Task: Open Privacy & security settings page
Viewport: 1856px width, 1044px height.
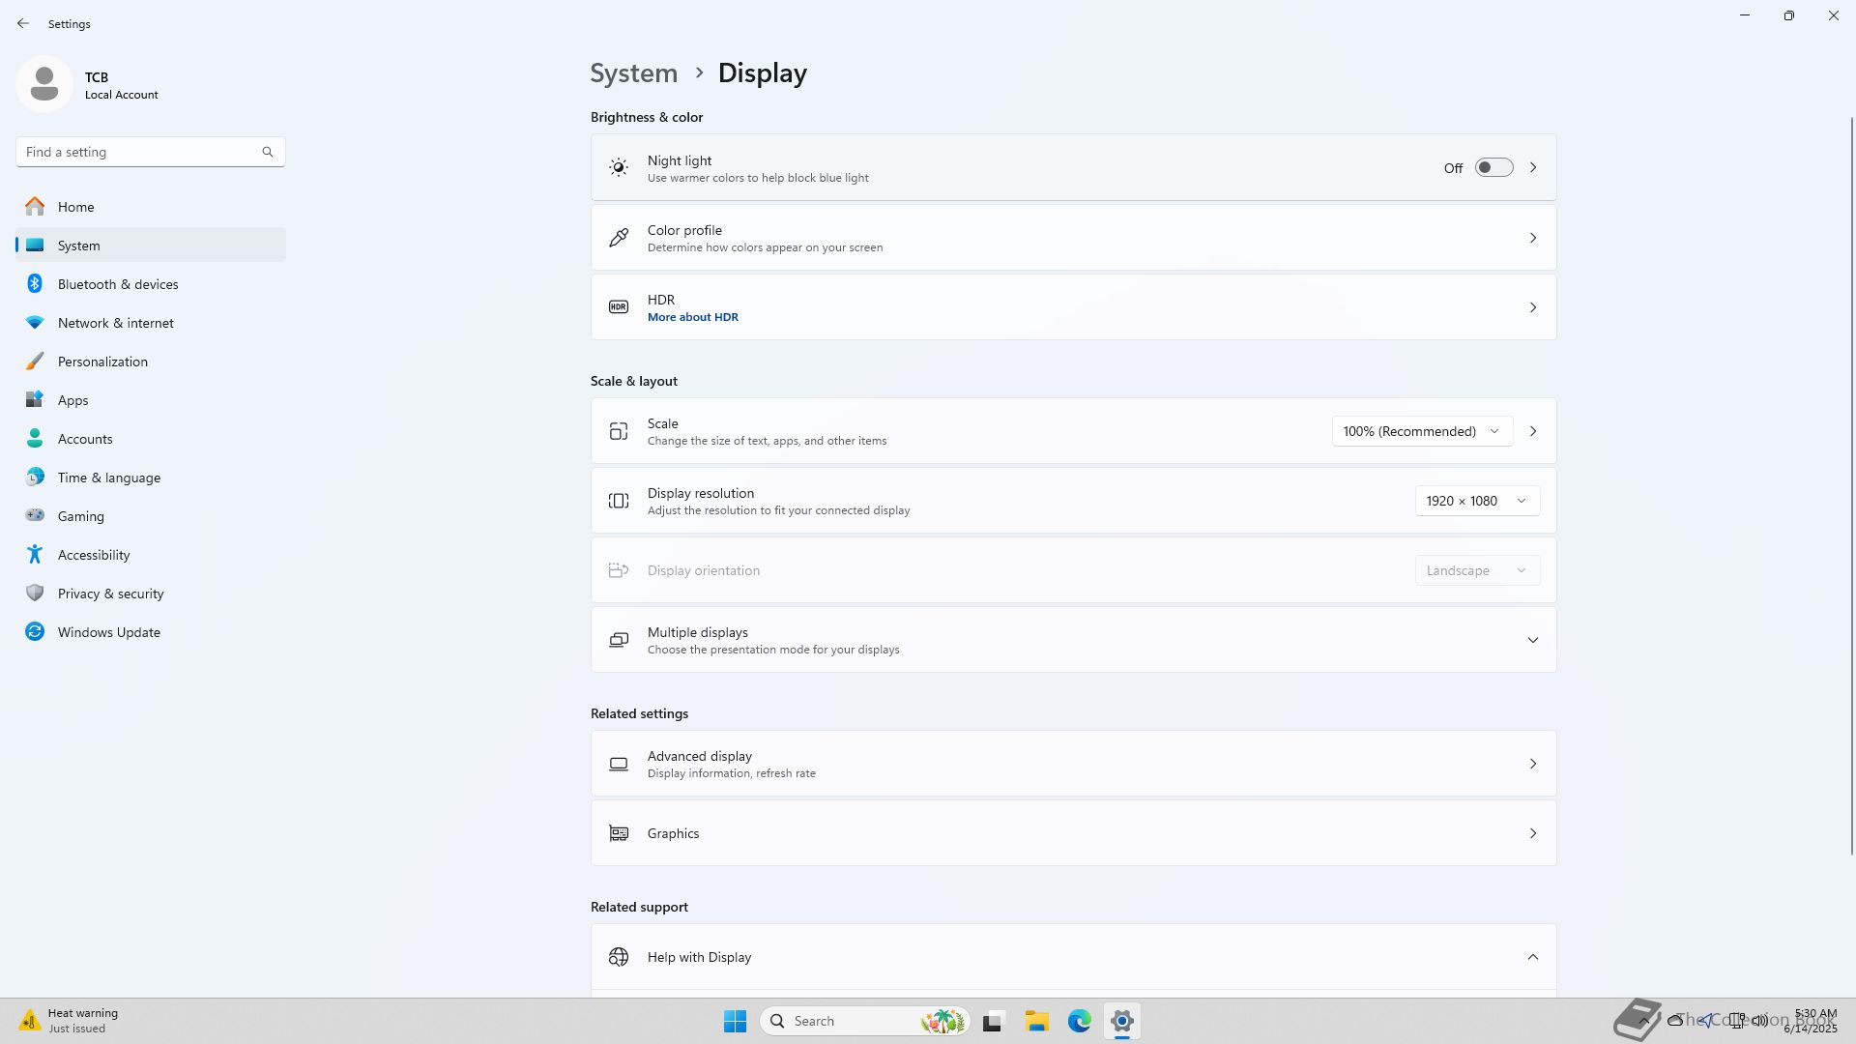Action: 110,594
